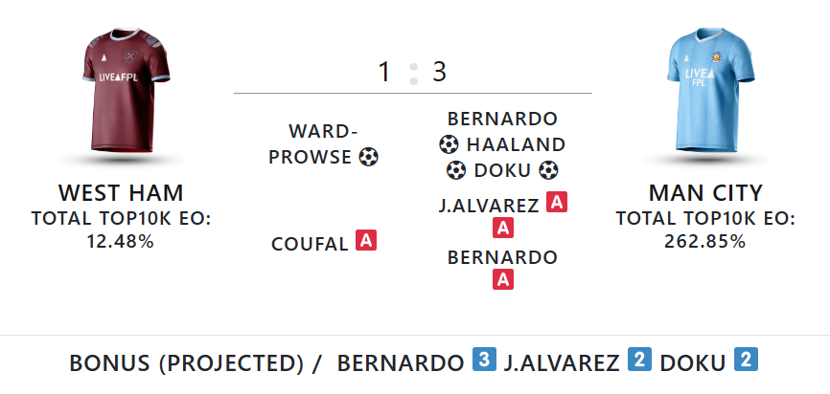Click the blue 2 bonus badge after J.Alvarez
Viewport: 830px width, 394px height.
[639, 360]
